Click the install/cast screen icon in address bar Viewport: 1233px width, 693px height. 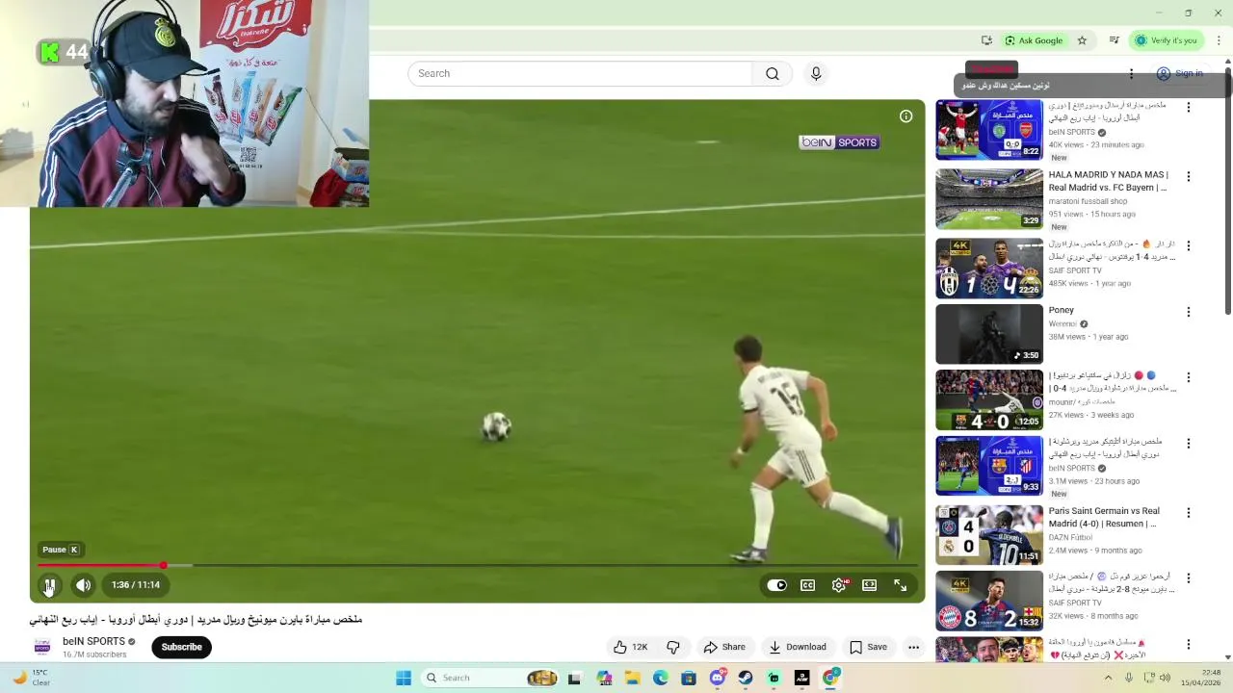[x=986, y=40]
